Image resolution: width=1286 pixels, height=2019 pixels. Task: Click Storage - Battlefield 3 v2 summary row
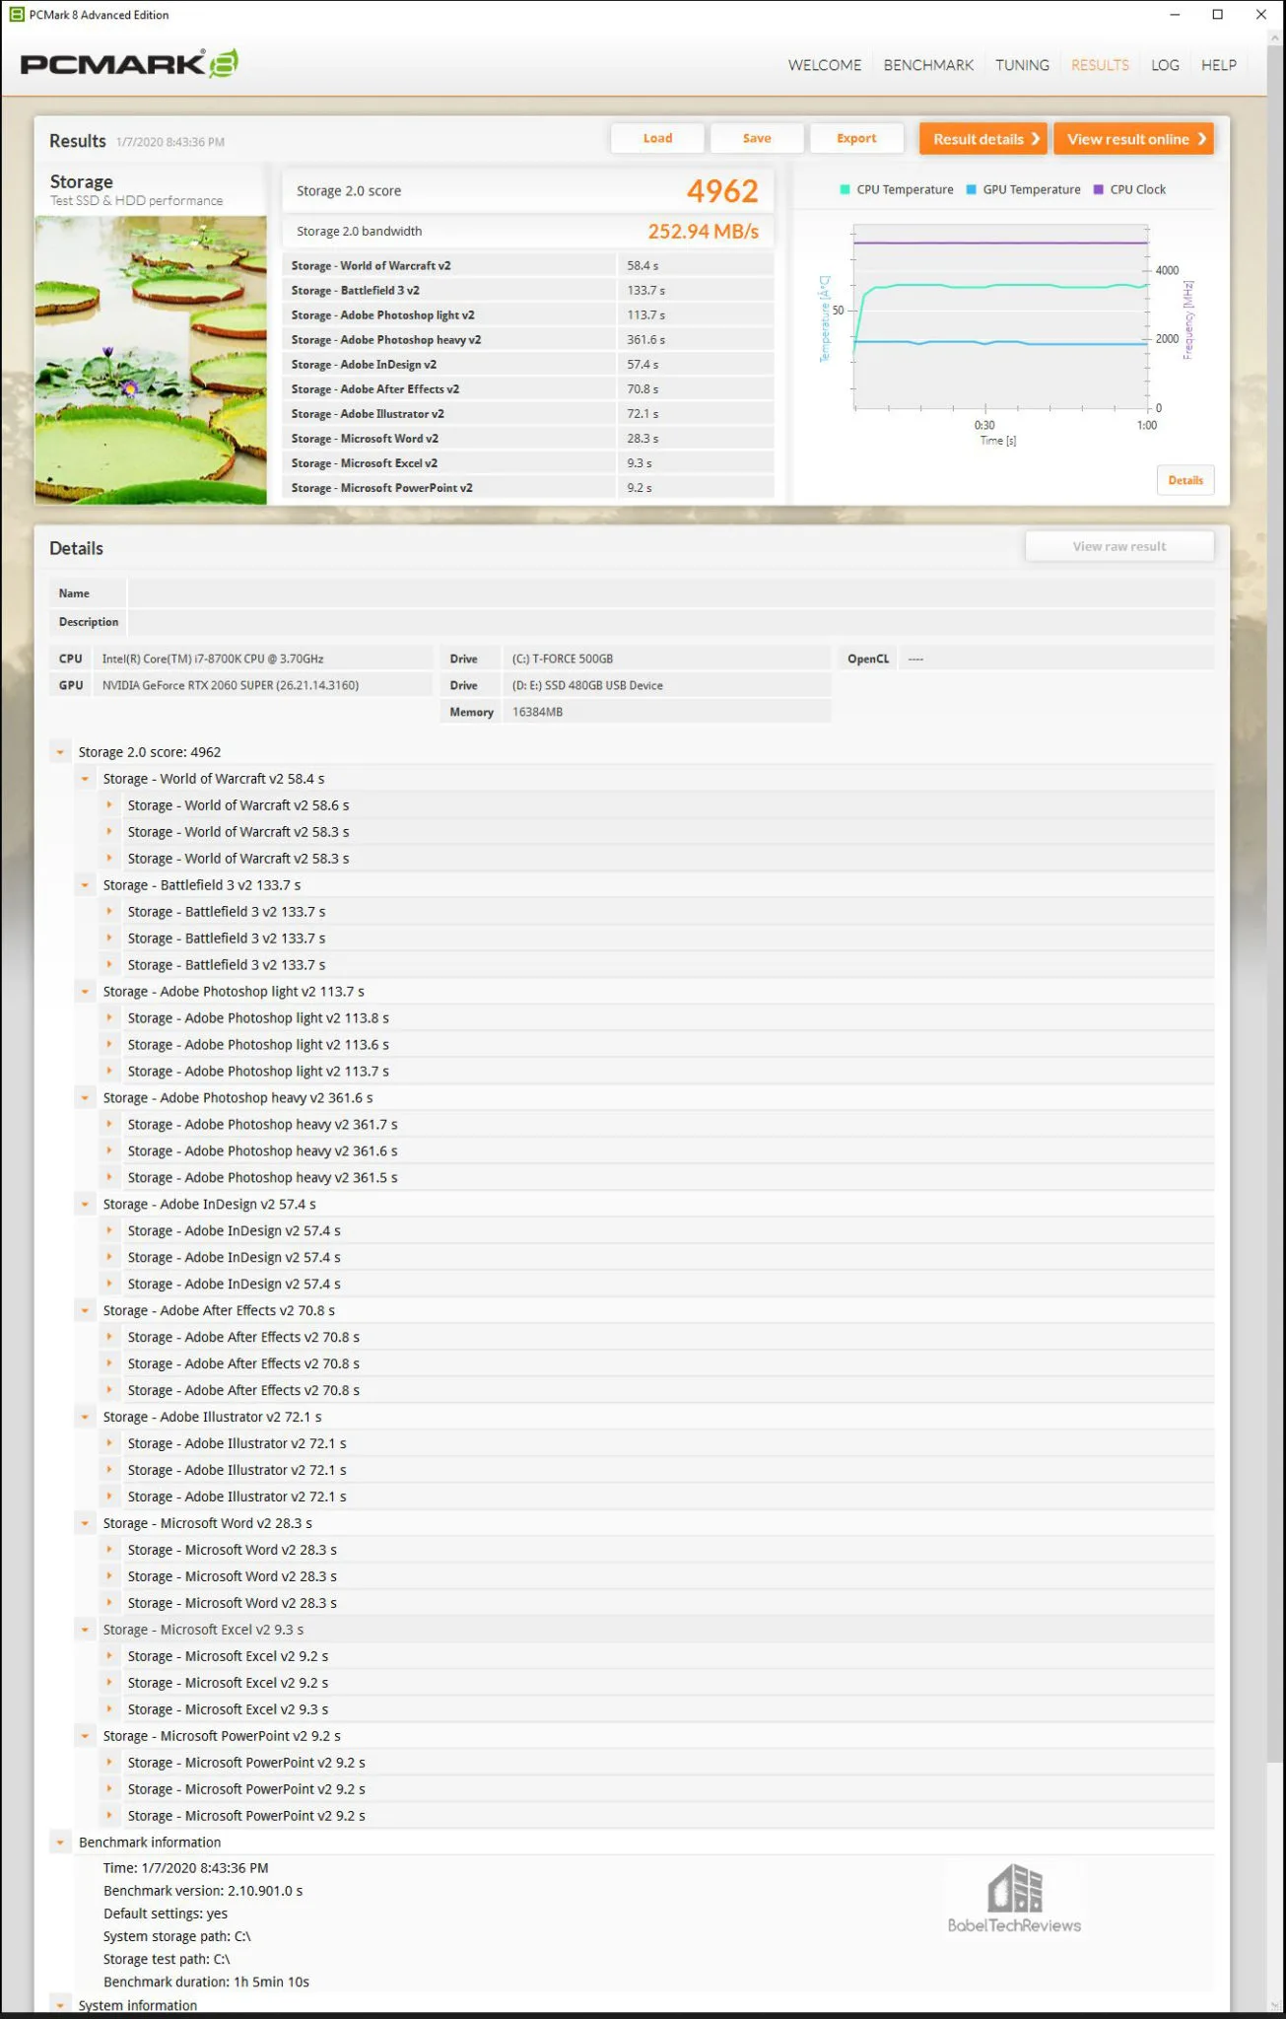click(528, 291)
